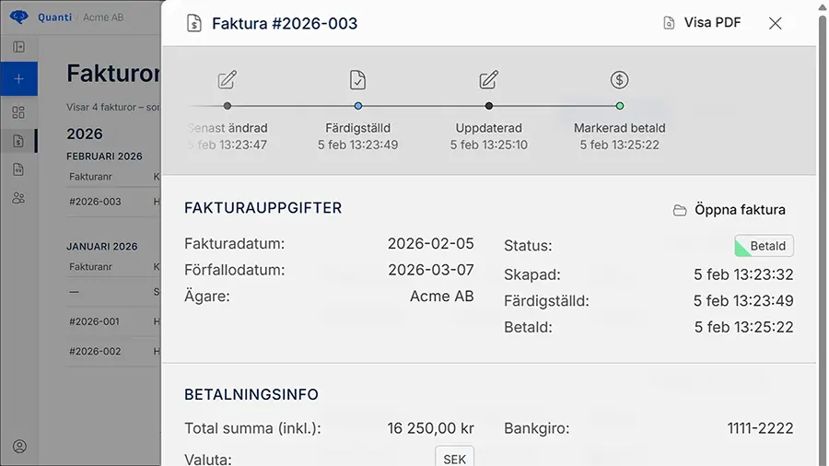Open the customers people icon in sidebar
This screenshot has width=829, height=466.
click(18, 198)
